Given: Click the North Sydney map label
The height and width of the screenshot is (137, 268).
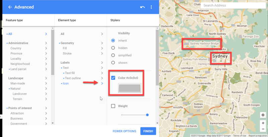Looking at the screenshot, I should pos(217,34).
